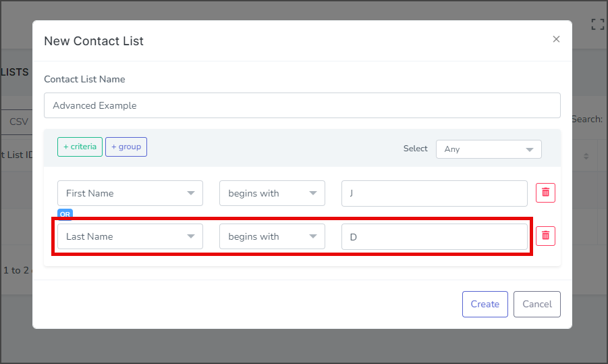Open the First Name field dropdown
The image size is (608, 364).
[130, 193]
